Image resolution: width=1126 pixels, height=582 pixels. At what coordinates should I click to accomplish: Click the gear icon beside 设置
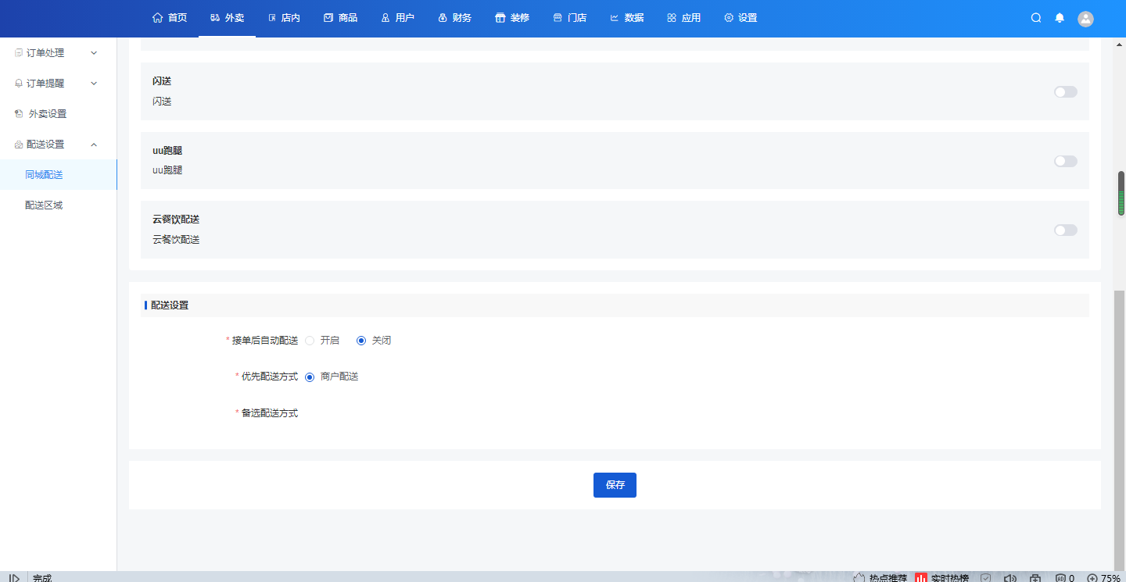[x=729, y=18]
